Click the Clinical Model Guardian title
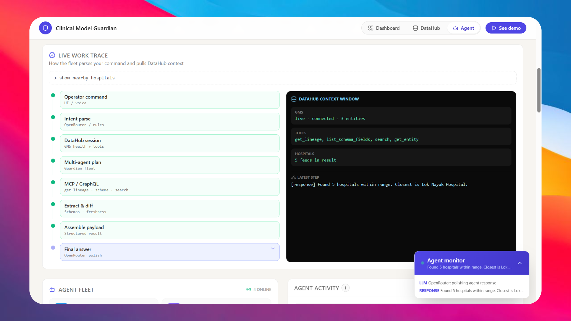Image resolution: width=571 pixels, height=321 pixels. click(x=86, y=28)
